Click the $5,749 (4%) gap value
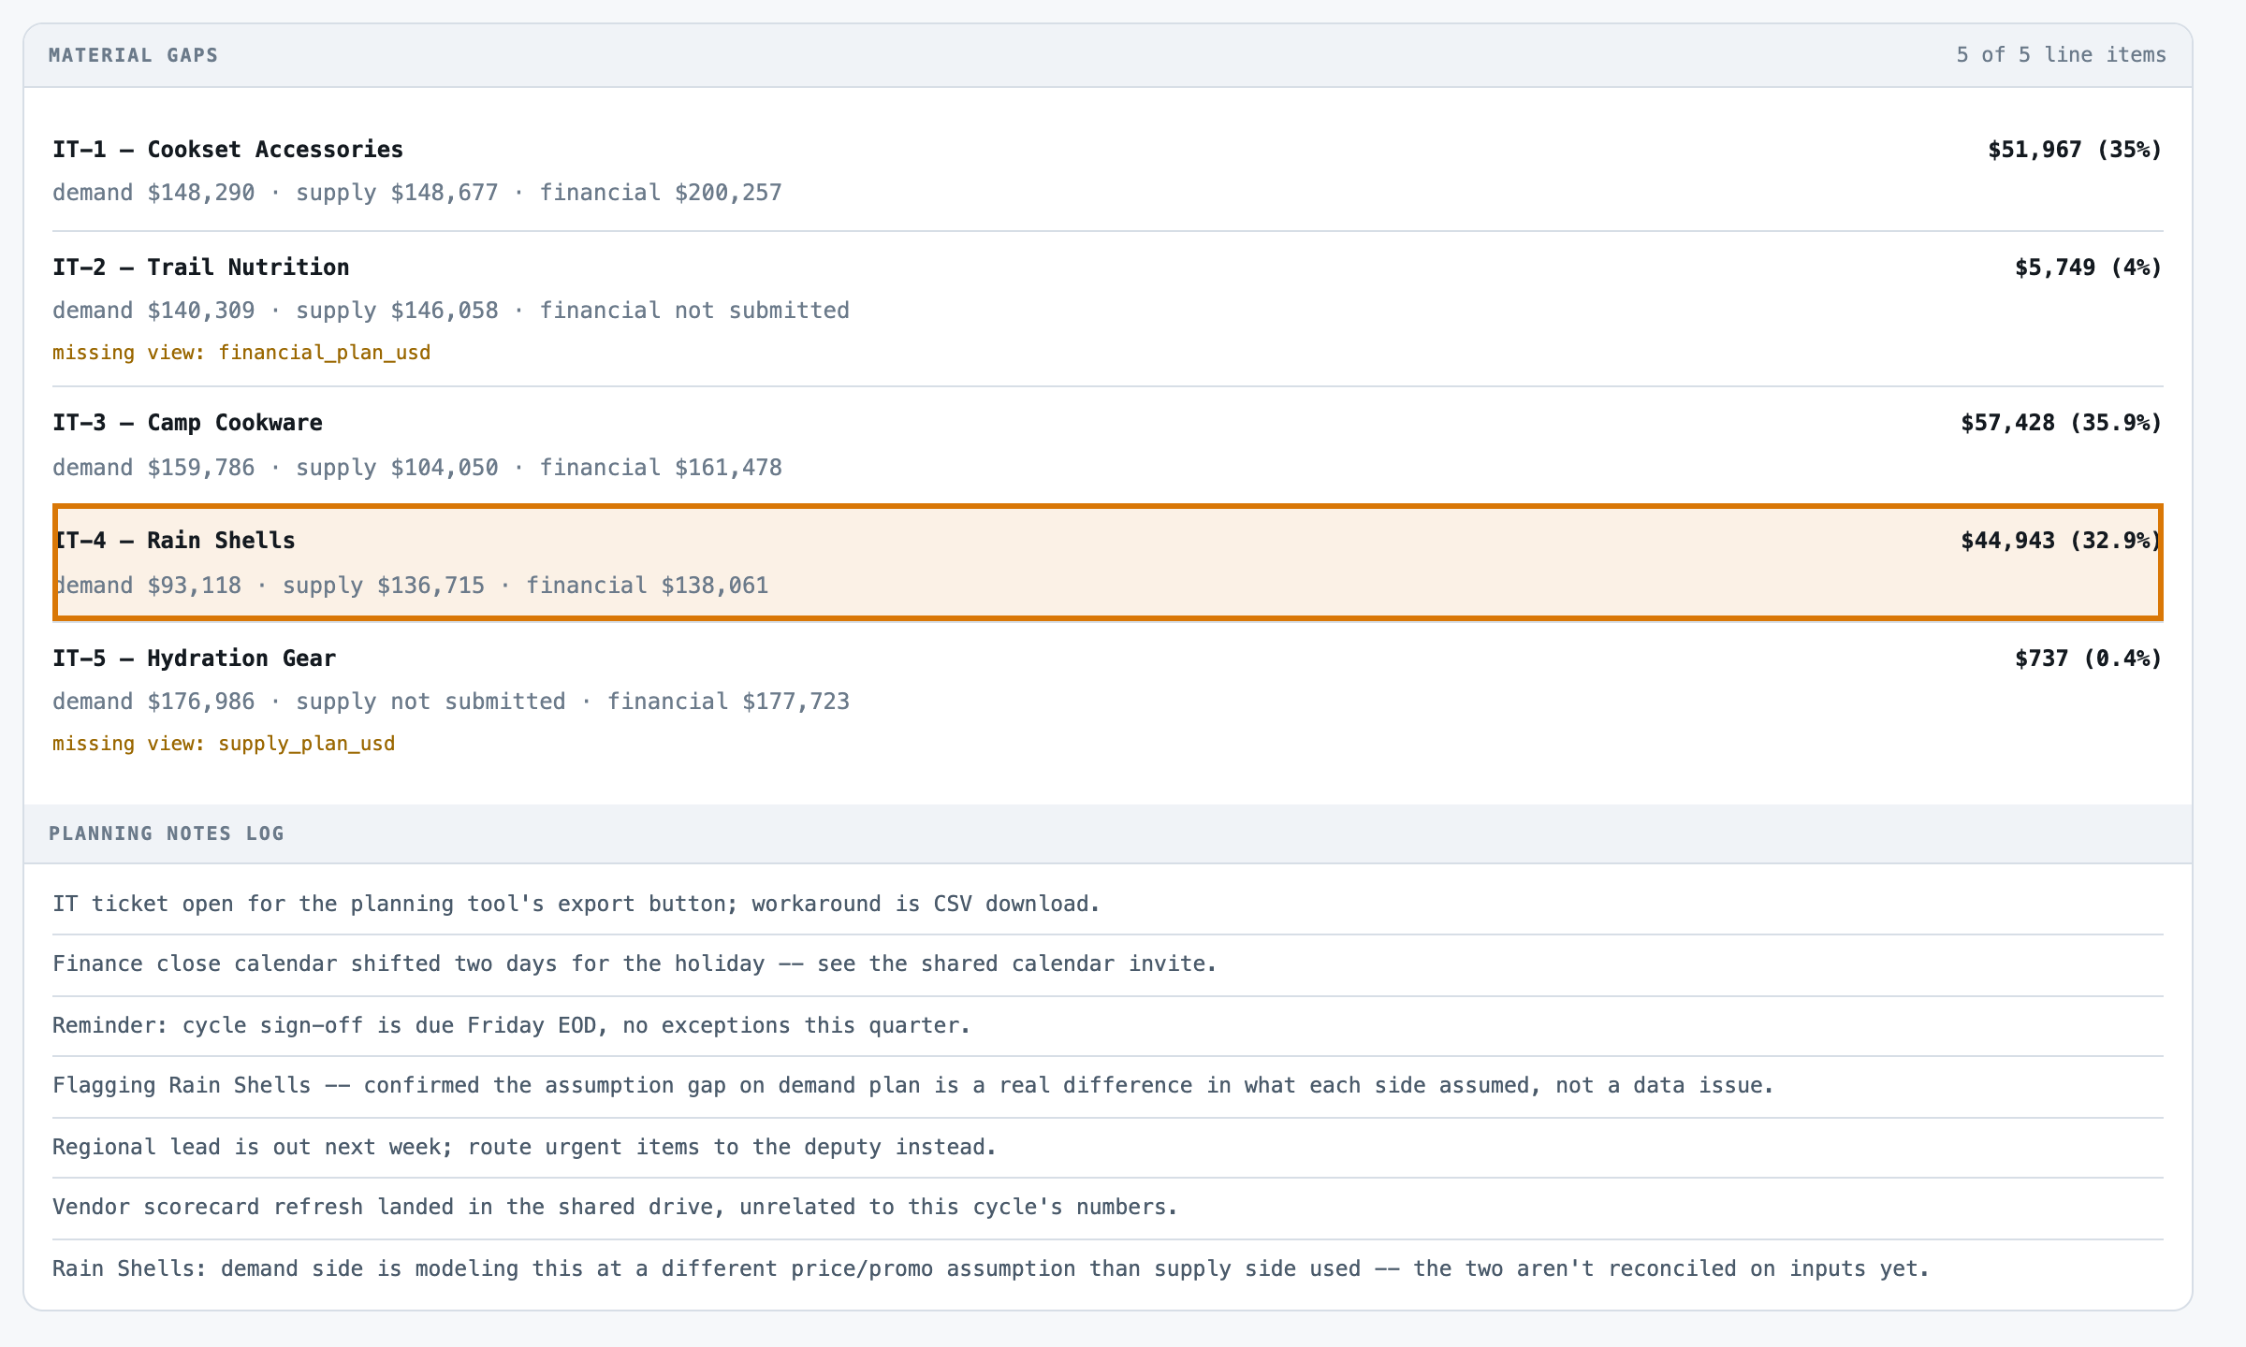 [2089, 268]
